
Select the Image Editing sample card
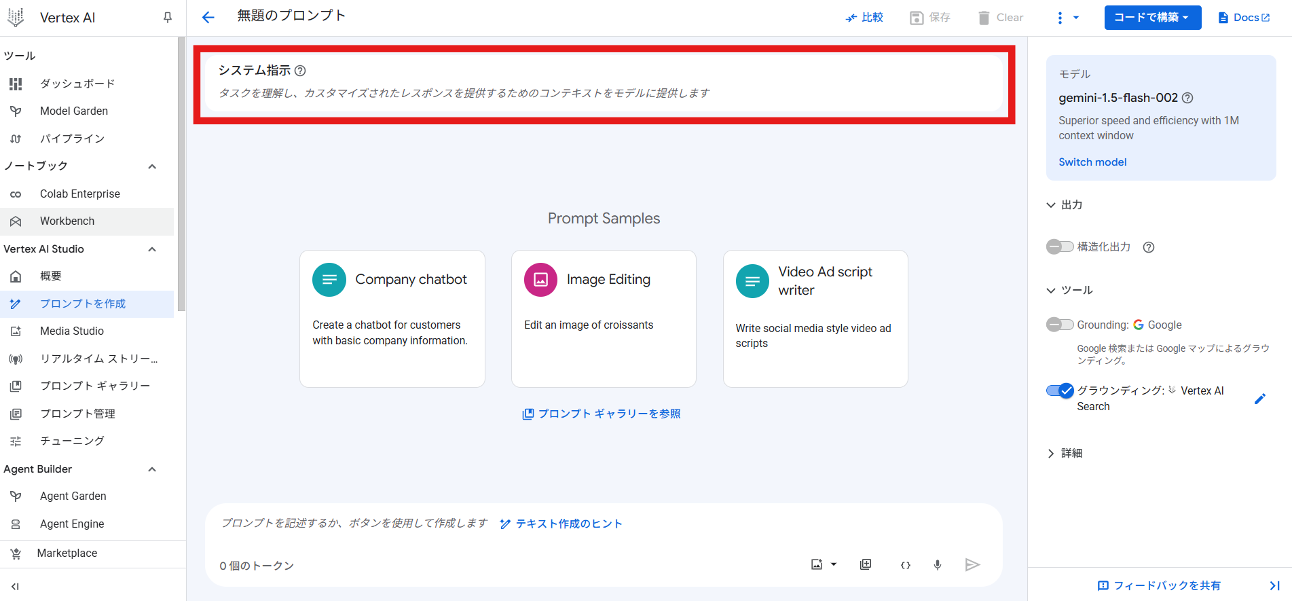[x=604, y=318]
